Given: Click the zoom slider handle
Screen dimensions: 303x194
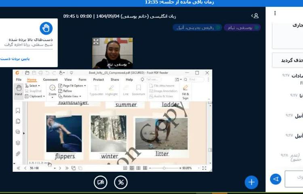Looking at the screenshot, I should 164,168.
